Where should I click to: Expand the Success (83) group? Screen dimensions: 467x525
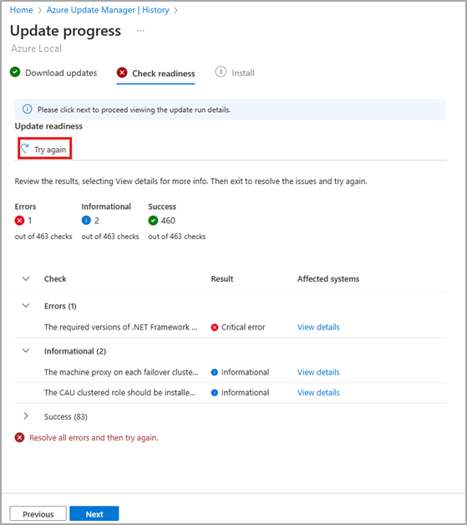pyautogui.click(x=26, y=416)
